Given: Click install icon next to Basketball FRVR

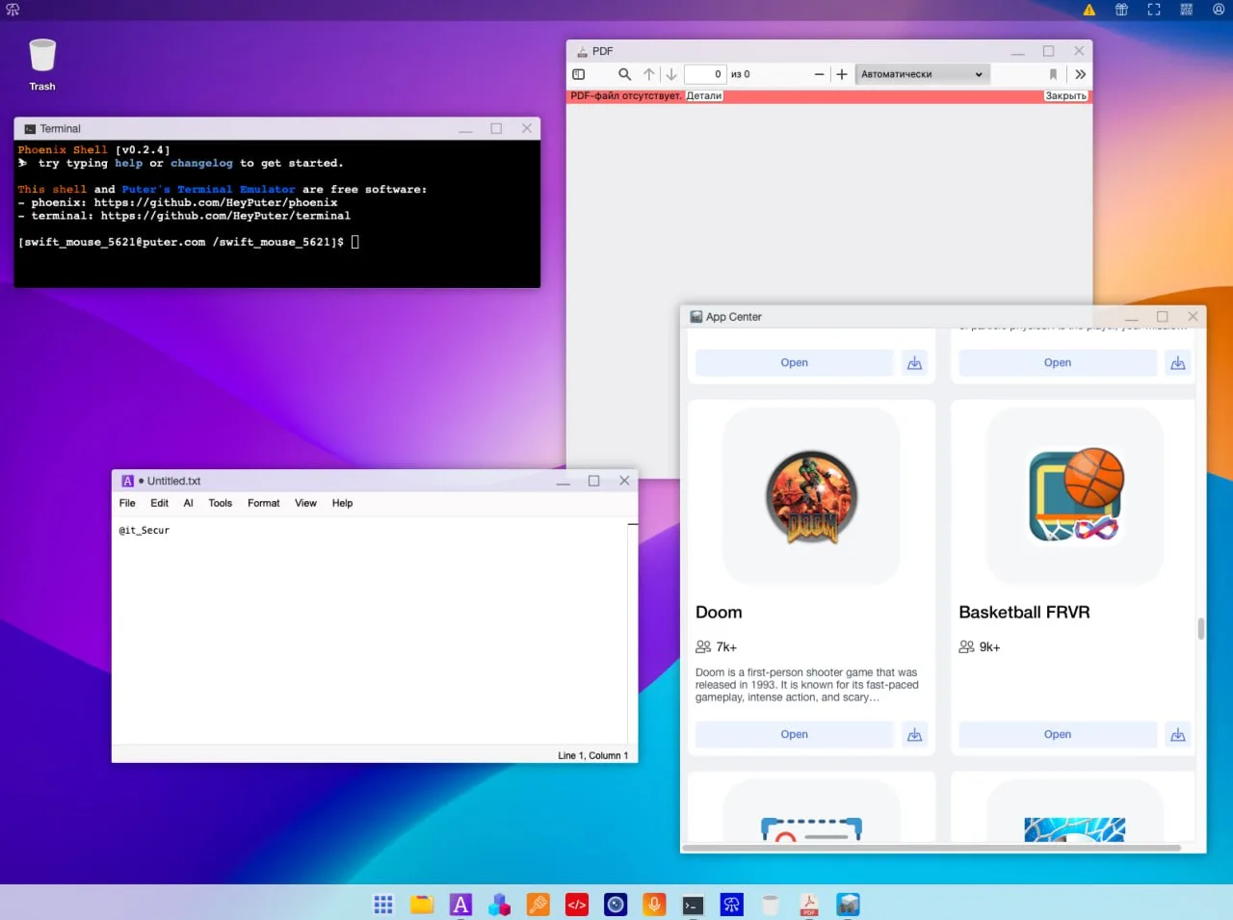Looking at the screenshot, I should pos(1177,734).
